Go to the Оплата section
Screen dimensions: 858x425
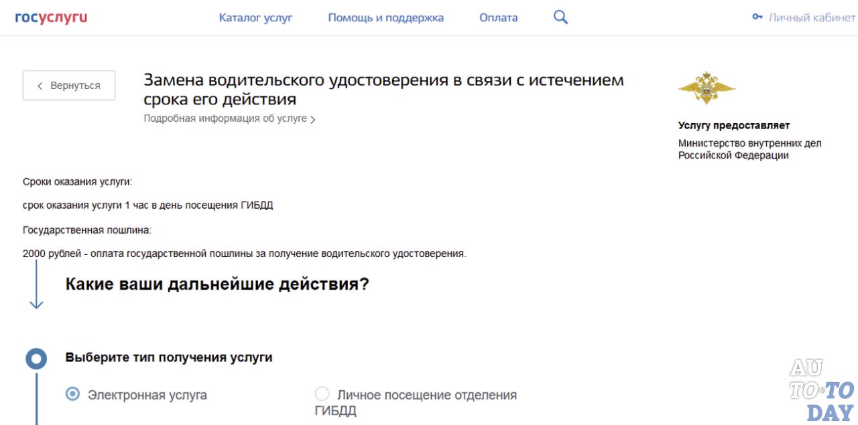click(x=498, y=18)
